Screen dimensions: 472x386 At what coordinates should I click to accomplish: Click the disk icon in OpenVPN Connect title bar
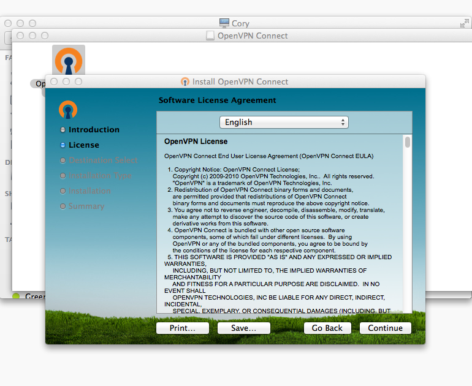210,36
